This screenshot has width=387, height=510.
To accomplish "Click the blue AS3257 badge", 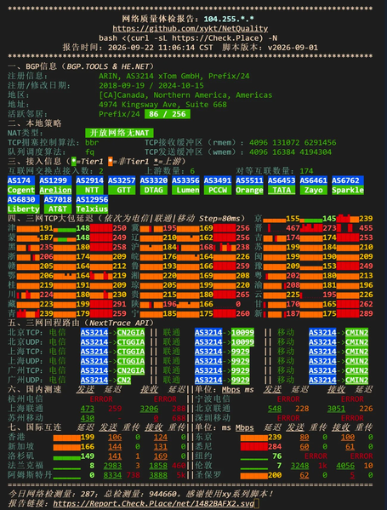I will click(122, 181).
